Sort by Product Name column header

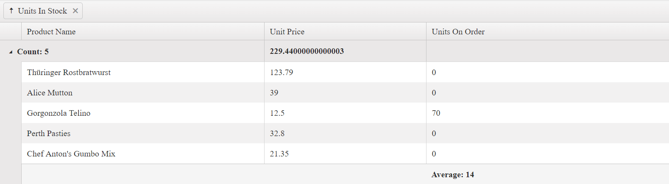coord(51,32)
